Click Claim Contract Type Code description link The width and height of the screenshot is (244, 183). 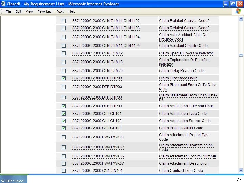pos(181,171)
